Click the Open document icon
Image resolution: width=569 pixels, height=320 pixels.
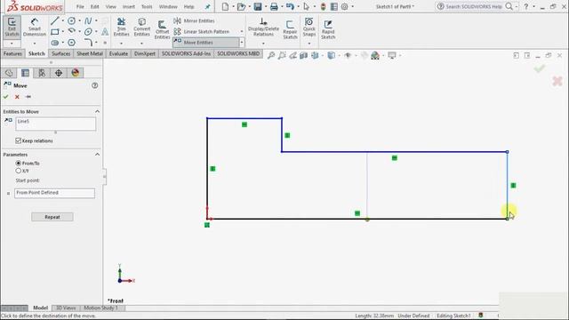tap(241, 6)
